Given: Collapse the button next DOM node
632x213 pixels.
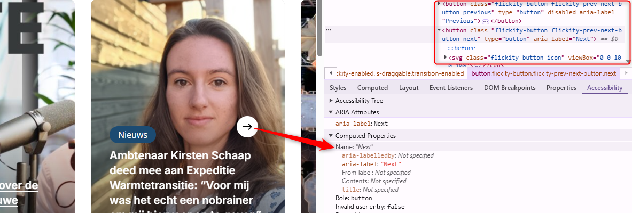Looking at the screenshot, I should 439,30.
